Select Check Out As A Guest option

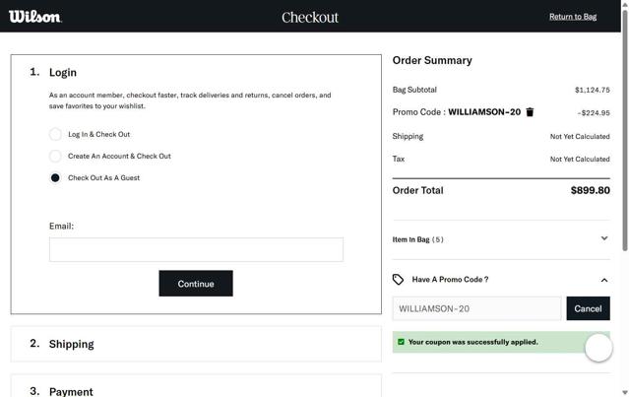coord(55,177)
